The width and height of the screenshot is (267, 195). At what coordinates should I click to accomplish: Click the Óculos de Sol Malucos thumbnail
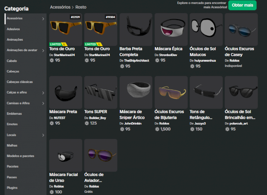click(206, 29)
